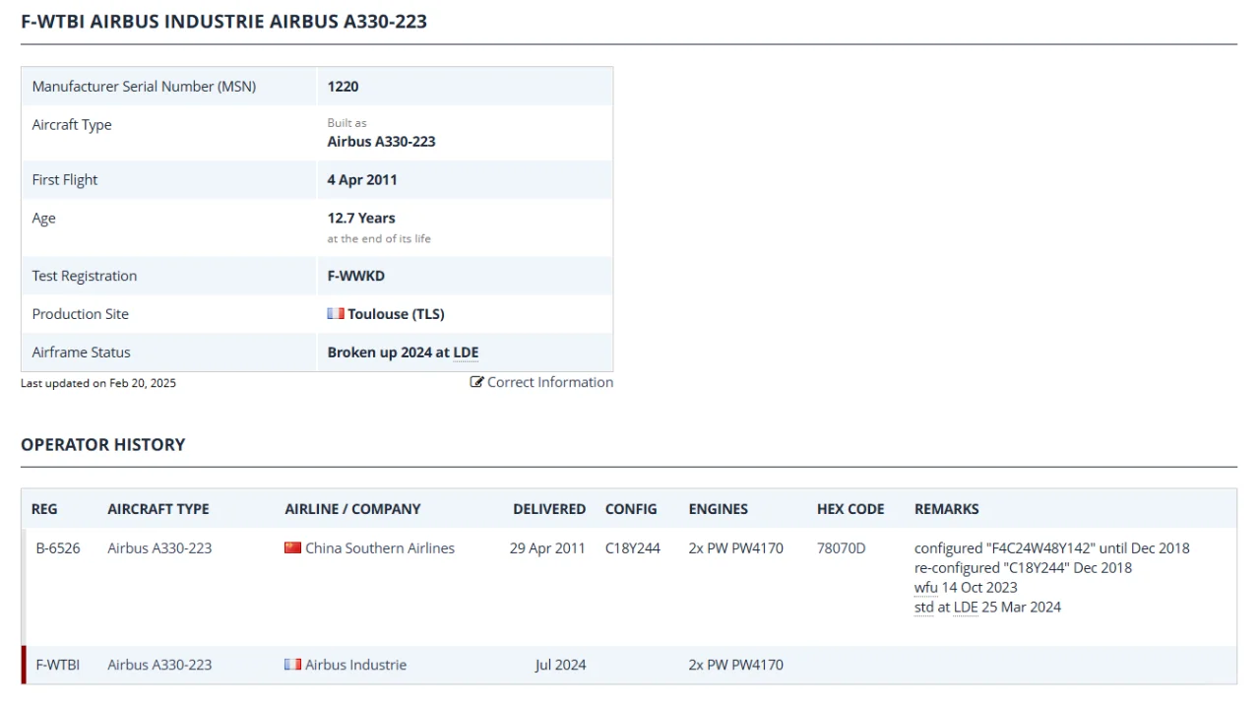
Task: Click registration F-WTBI in operator history
Action: (x=58, y=665)
